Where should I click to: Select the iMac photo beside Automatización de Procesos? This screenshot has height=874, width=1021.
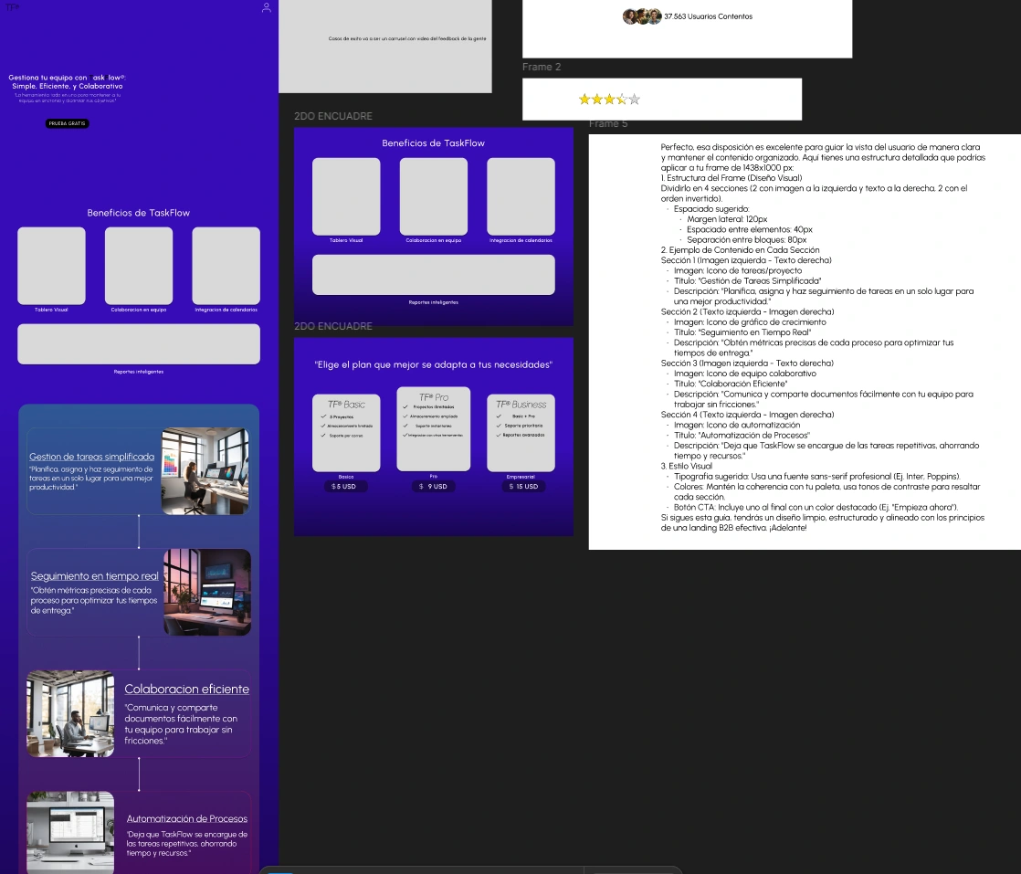tap(70, 832)
